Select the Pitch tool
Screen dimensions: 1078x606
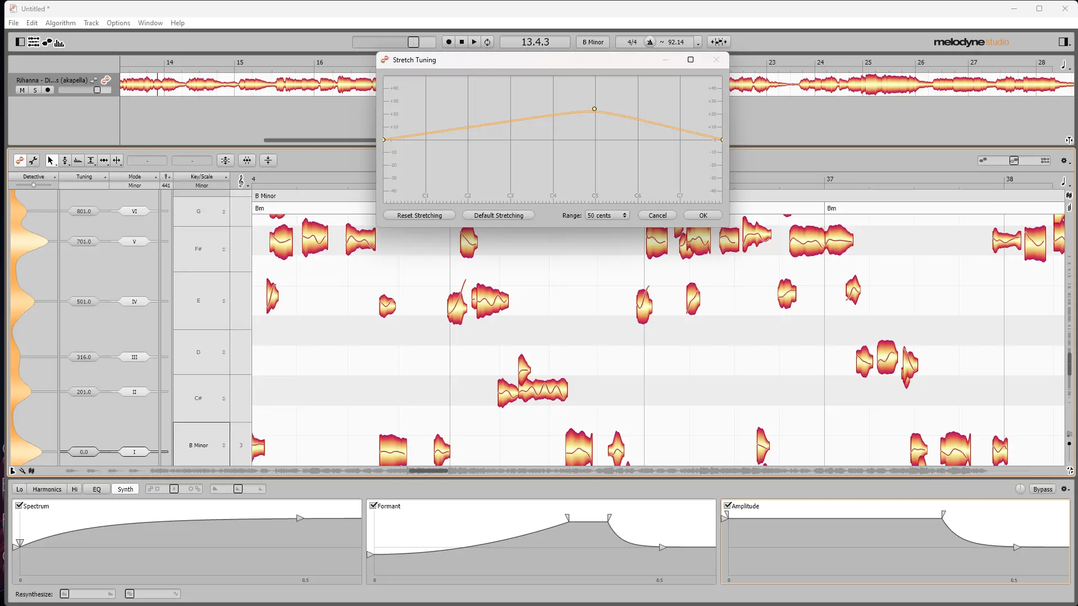coord(65,160)
